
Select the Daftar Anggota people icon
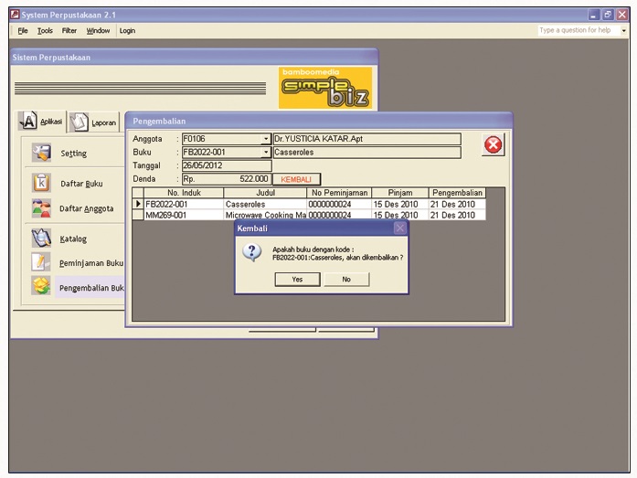click(41, 208)
